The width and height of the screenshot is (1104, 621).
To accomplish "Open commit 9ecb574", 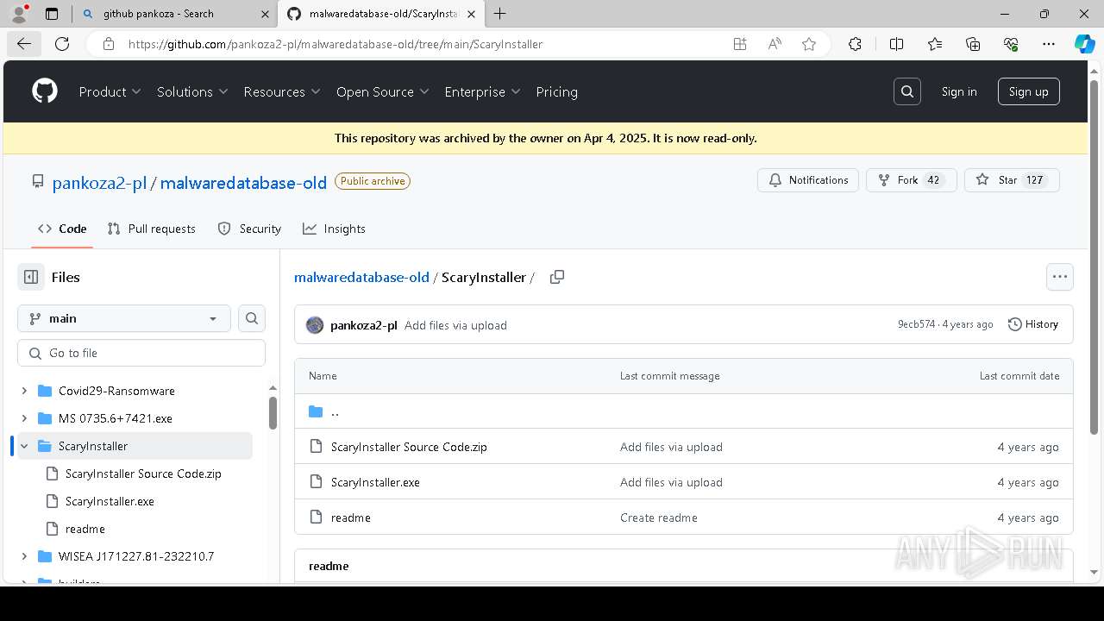I will click(916, 324).
